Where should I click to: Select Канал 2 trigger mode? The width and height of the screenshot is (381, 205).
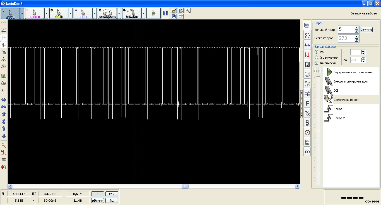(x=351, y=118)
